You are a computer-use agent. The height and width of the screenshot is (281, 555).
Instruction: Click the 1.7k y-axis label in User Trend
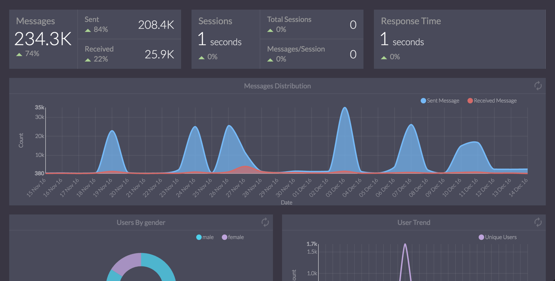coord(312,244)
